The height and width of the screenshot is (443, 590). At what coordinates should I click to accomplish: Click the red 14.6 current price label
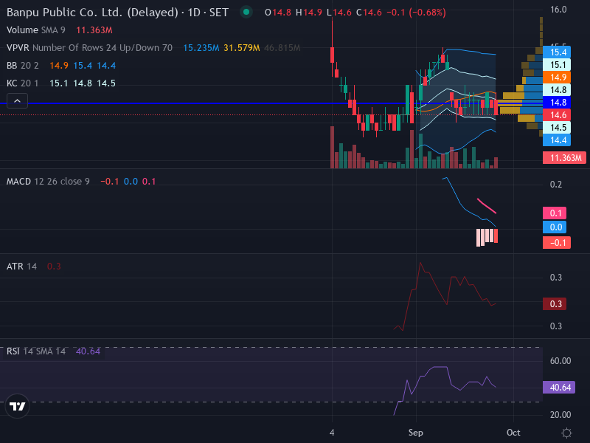[x=557, y=115]
